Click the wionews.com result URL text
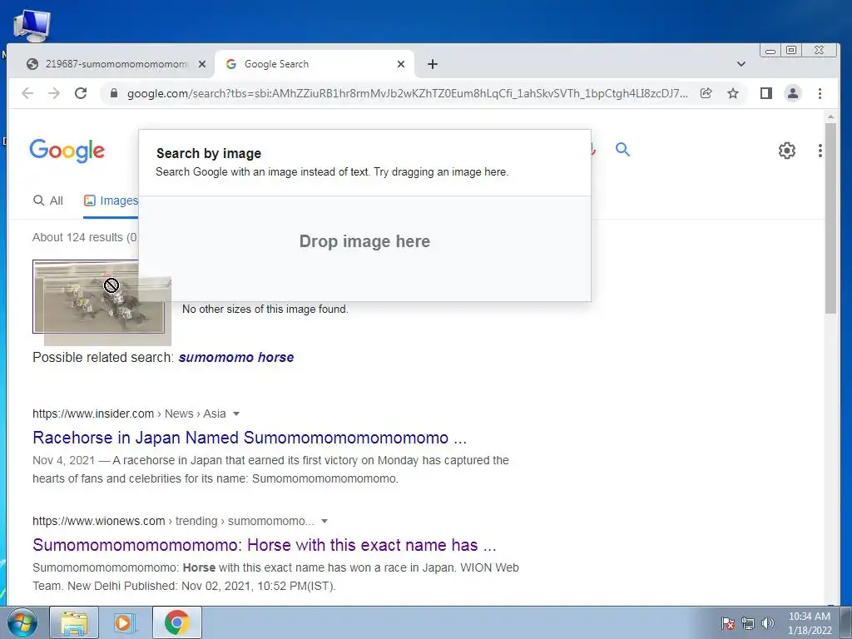Screen dimensions: 852x639 pos(173,521)
